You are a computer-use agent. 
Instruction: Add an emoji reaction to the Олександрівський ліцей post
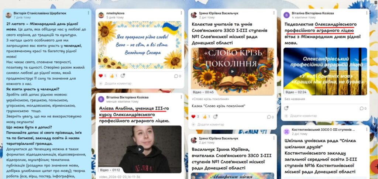point(286,109)
